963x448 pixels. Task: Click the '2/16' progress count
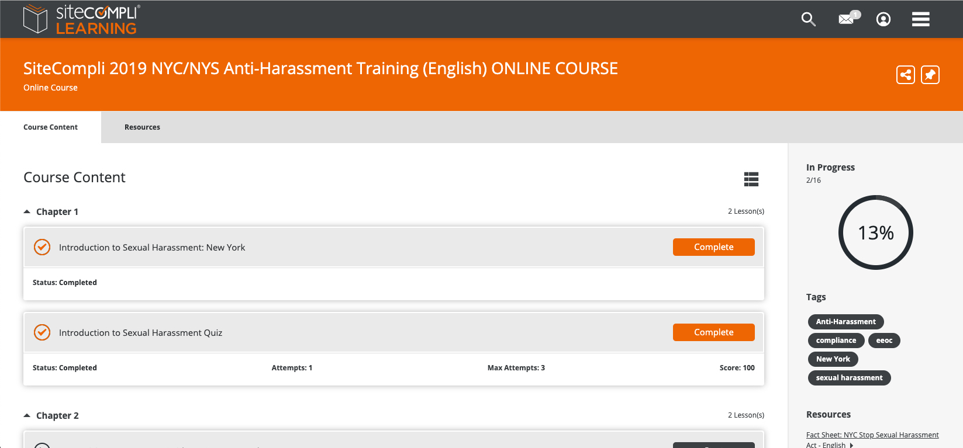(813, 180)
